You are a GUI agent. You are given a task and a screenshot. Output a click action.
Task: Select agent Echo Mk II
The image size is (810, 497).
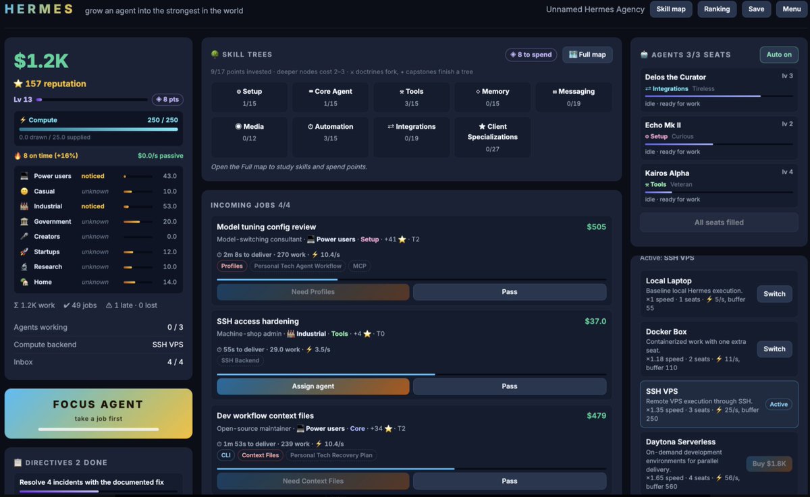point(719,137)
